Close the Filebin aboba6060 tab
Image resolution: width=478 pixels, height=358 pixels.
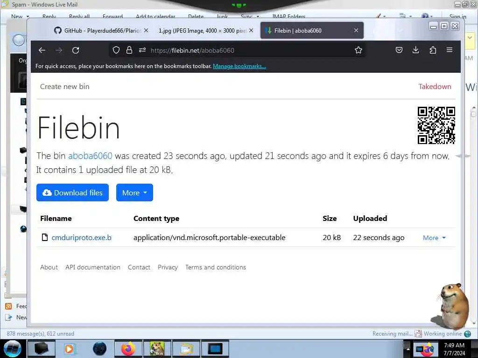(356, 30)
